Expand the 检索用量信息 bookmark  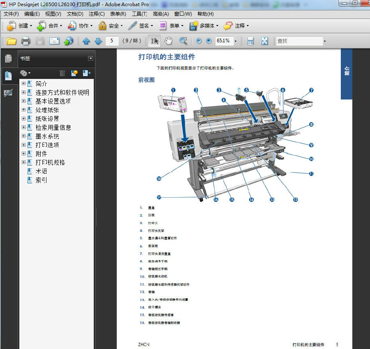click(23, 127)
